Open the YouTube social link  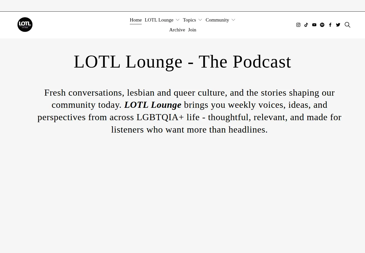coord(314,25)
